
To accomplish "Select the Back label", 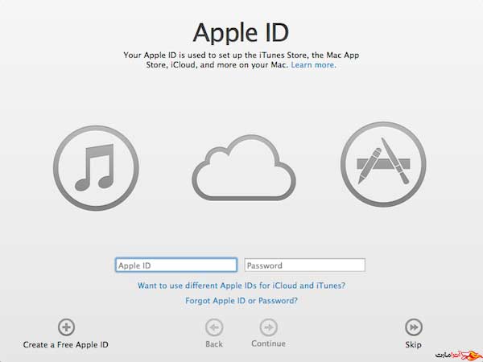I will 214,343.
